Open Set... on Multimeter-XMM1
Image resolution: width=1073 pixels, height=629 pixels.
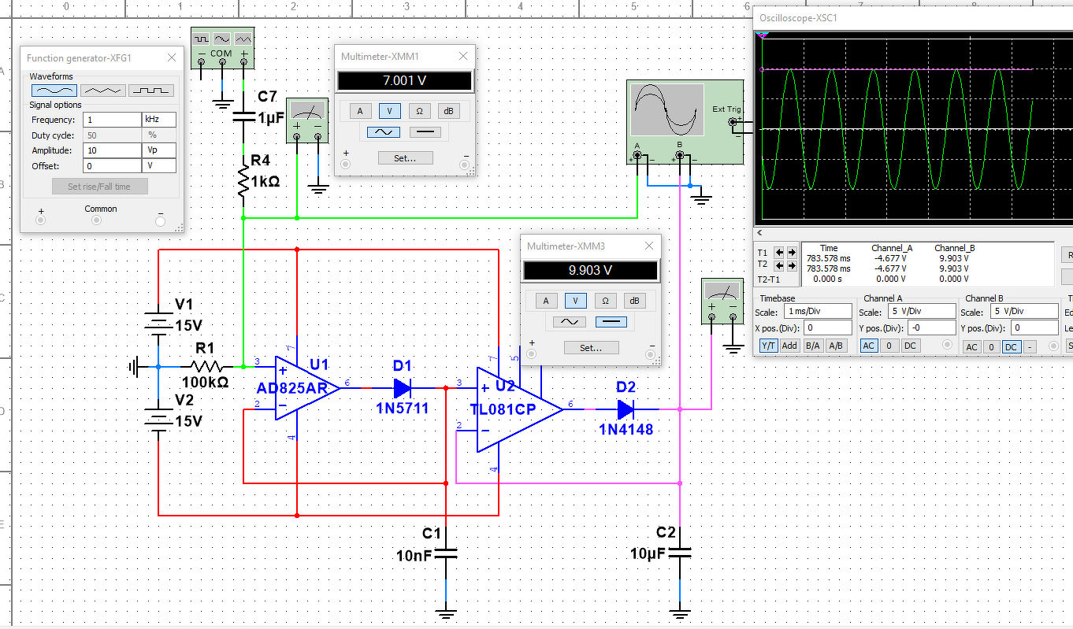[x=404, y=158]
